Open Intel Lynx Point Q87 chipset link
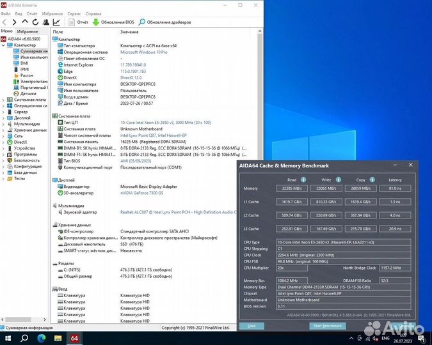This screenshot has height=345, width=432. tap(153, 135)
